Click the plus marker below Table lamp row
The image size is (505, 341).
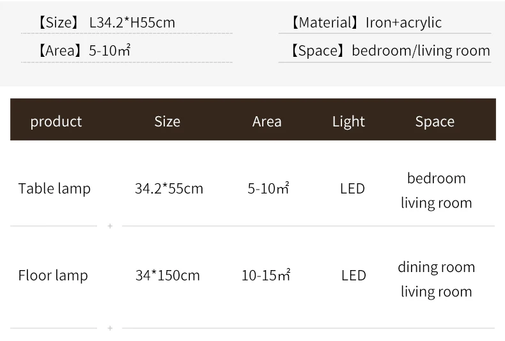coord(110,226)
